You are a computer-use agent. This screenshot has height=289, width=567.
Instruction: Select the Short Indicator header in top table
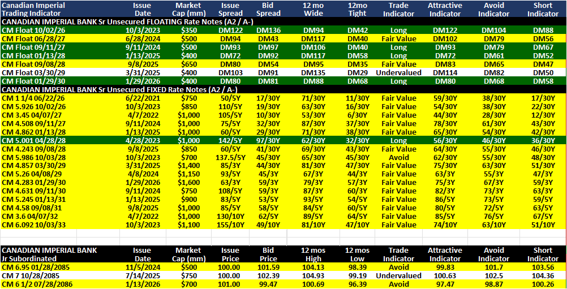coord(543,10)
